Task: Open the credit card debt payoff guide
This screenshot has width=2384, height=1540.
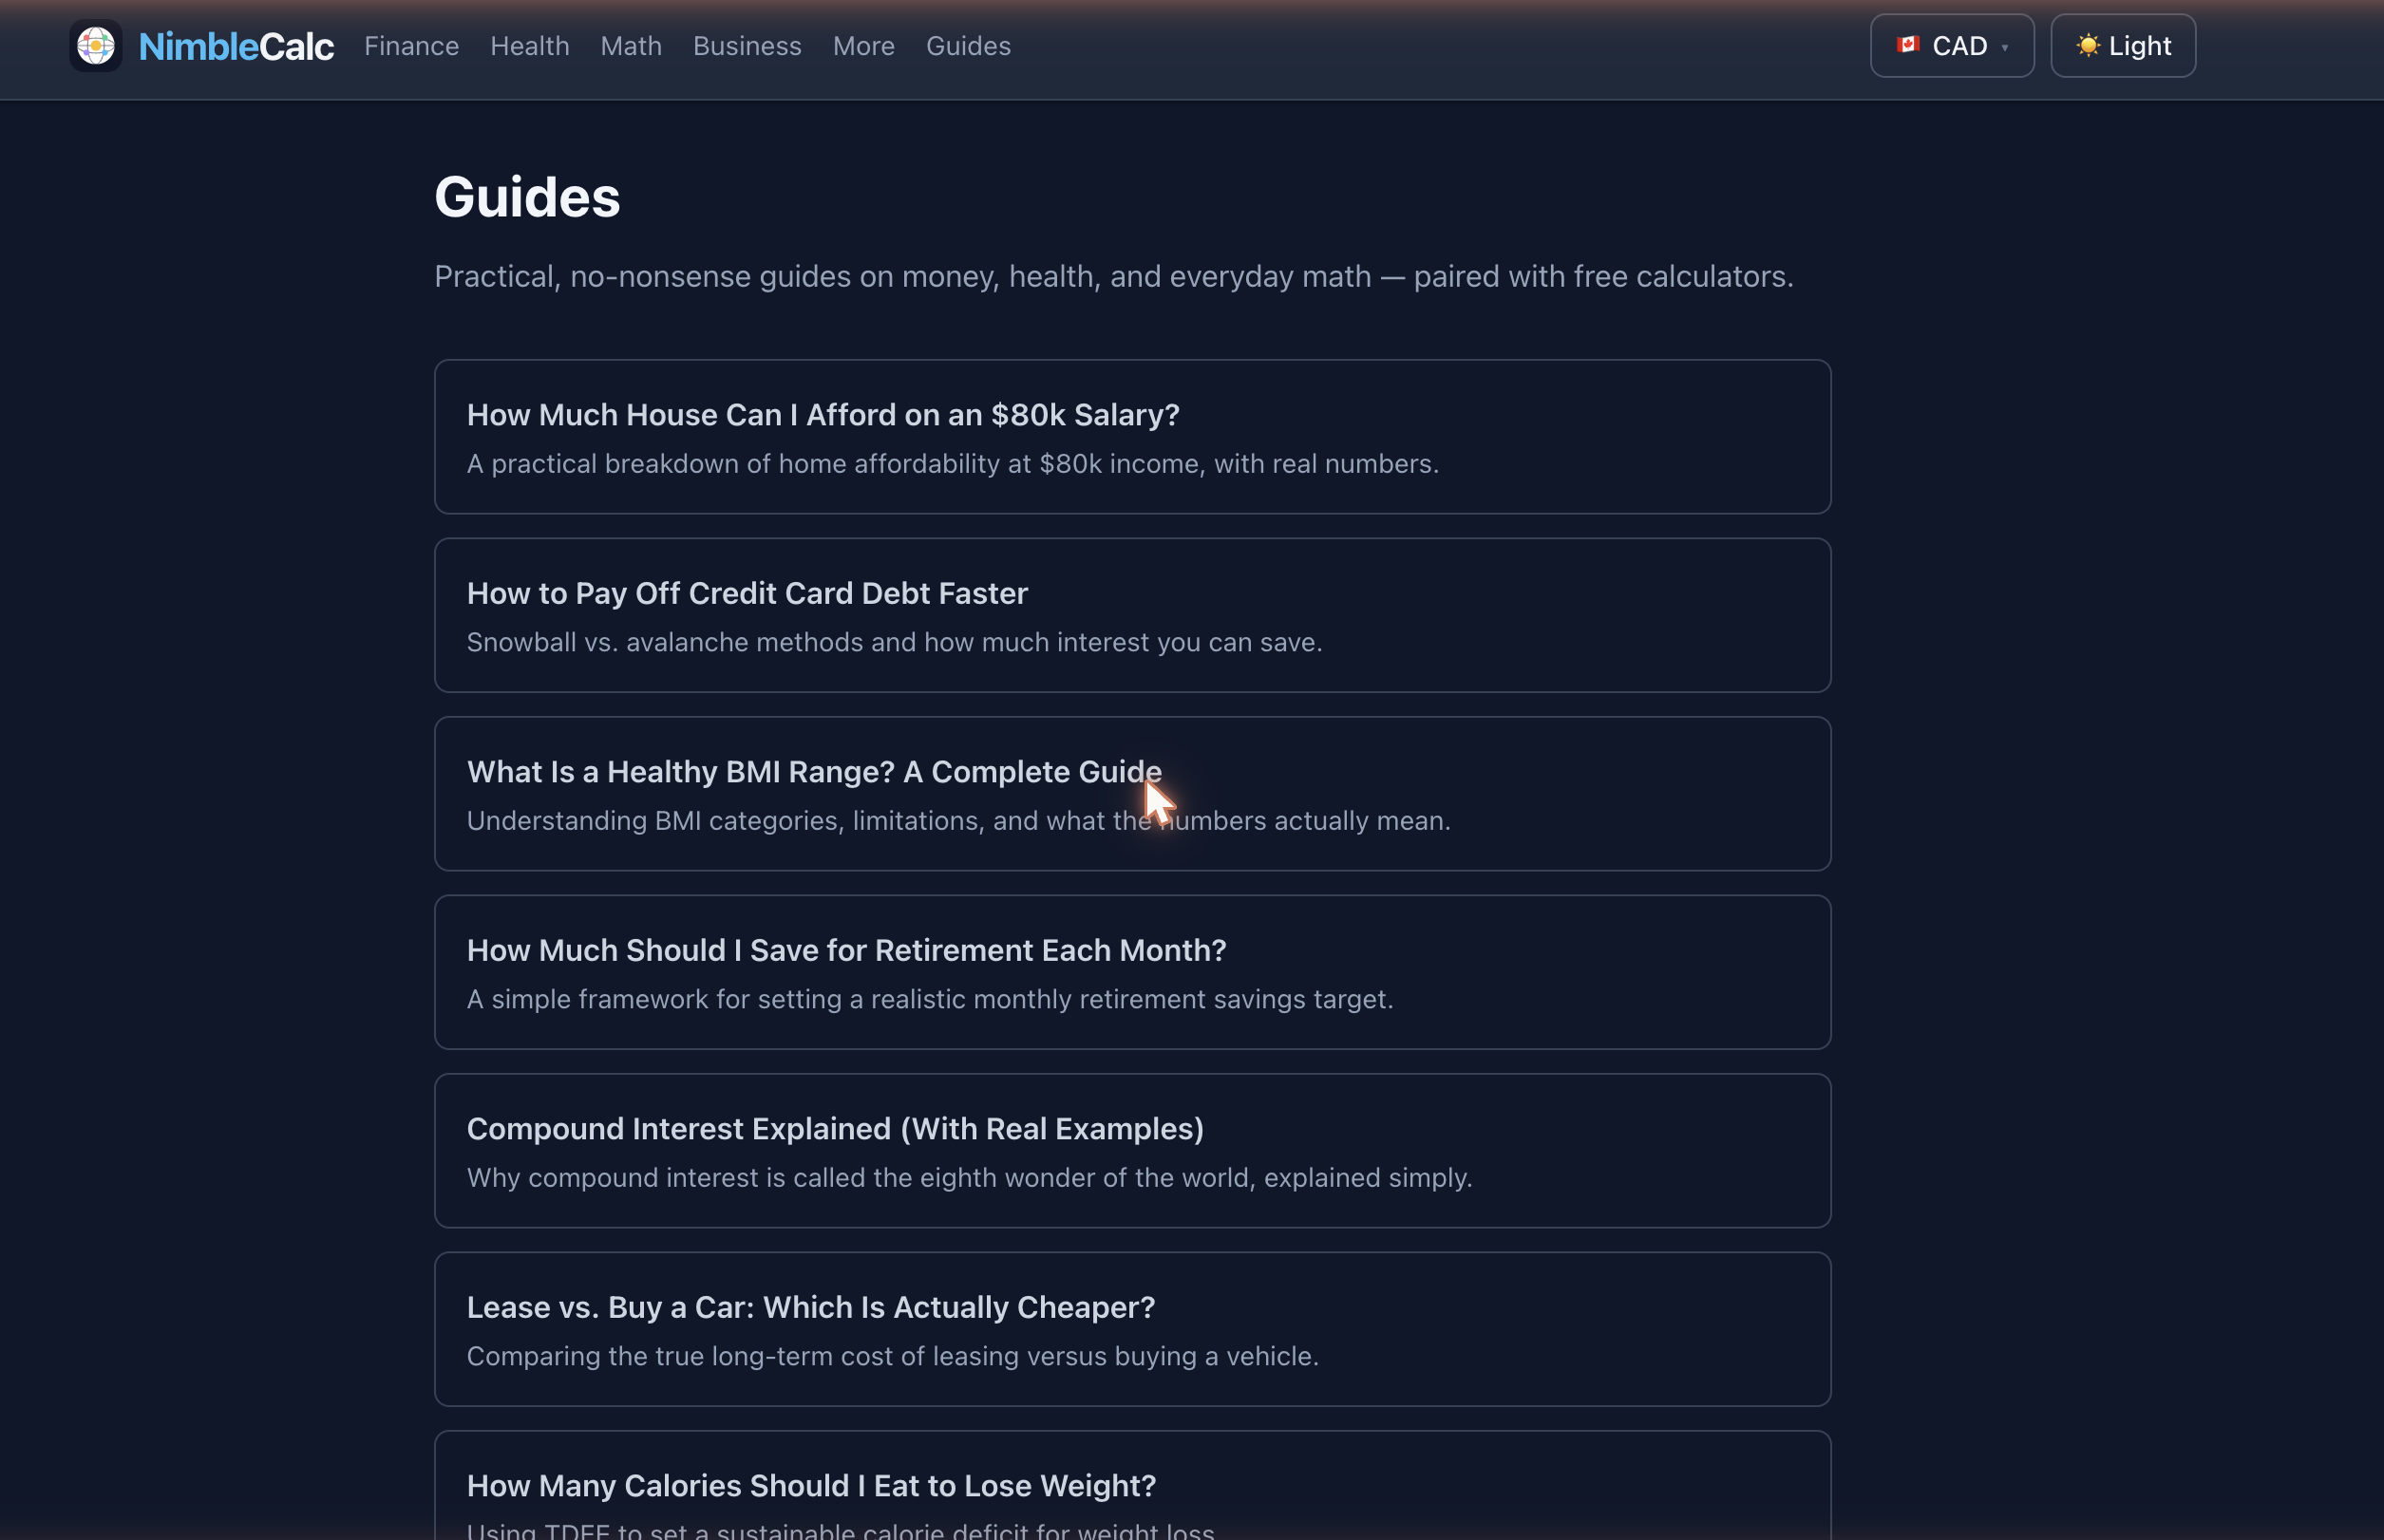Action: point(1132,616)
